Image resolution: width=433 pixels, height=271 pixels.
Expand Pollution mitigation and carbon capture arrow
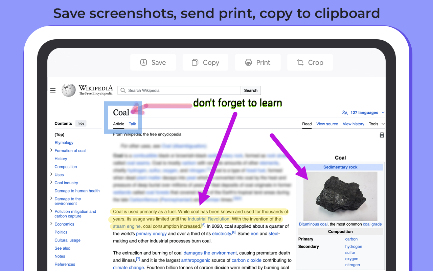51,211
